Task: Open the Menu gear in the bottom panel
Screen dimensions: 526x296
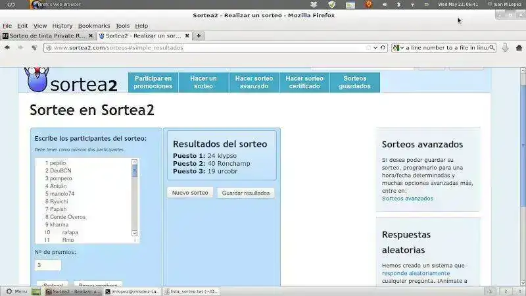Action: [16, 291]
